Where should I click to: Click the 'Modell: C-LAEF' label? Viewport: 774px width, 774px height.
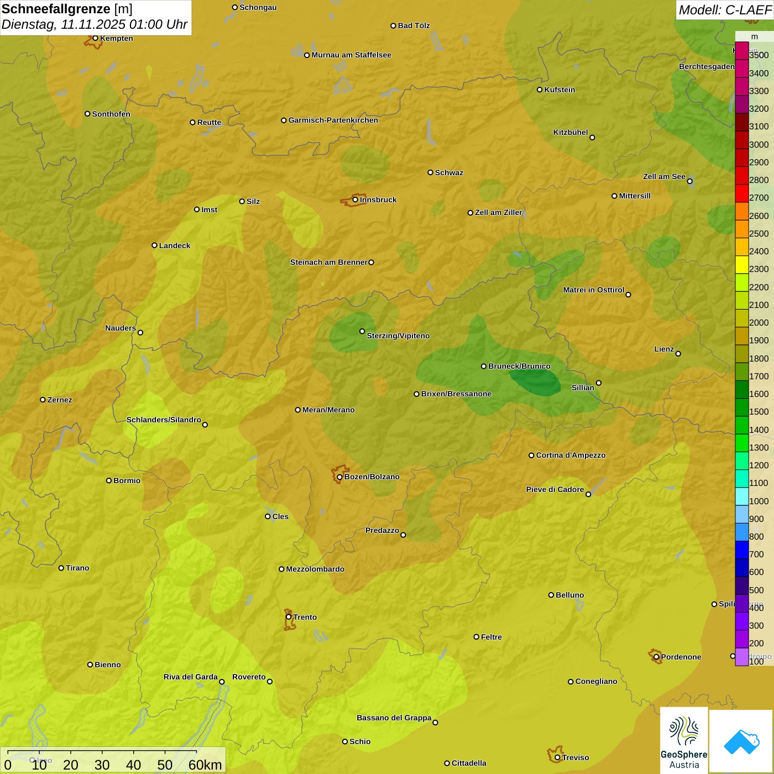pyautogui.click(x=725, y=10)
